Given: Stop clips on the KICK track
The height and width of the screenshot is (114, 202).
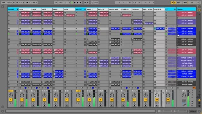Looking at the screenshot, I should (20, 88).
